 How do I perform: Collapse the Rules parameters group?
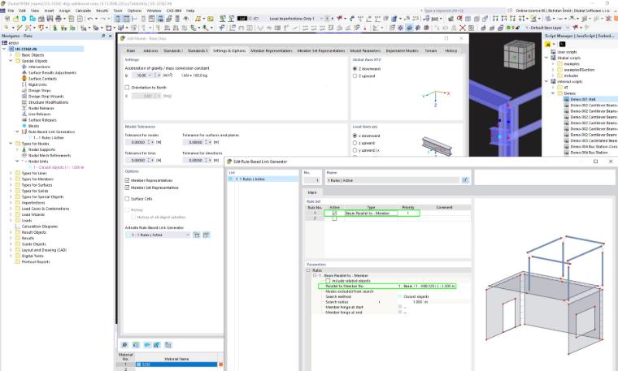pos(309,270)
